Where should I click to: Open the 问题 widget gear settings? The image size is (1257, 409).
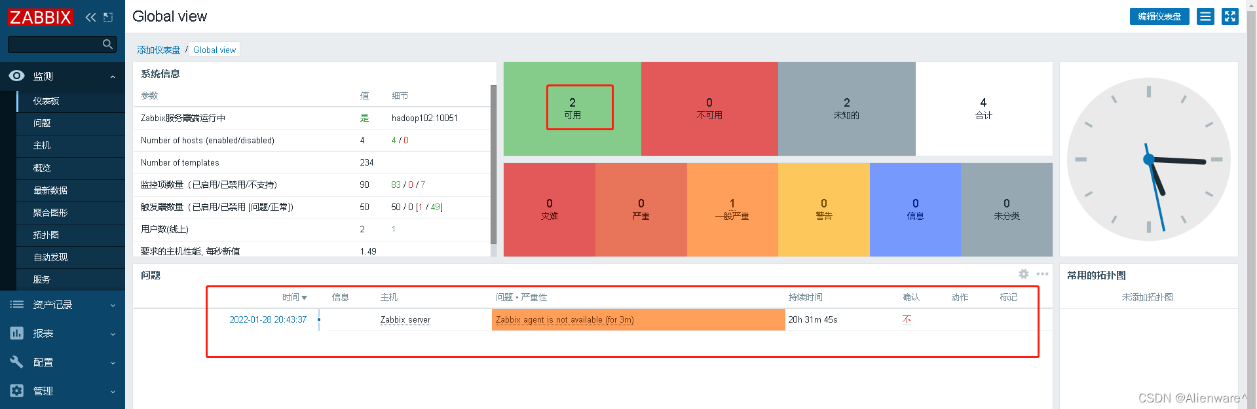pos(1024,274)
